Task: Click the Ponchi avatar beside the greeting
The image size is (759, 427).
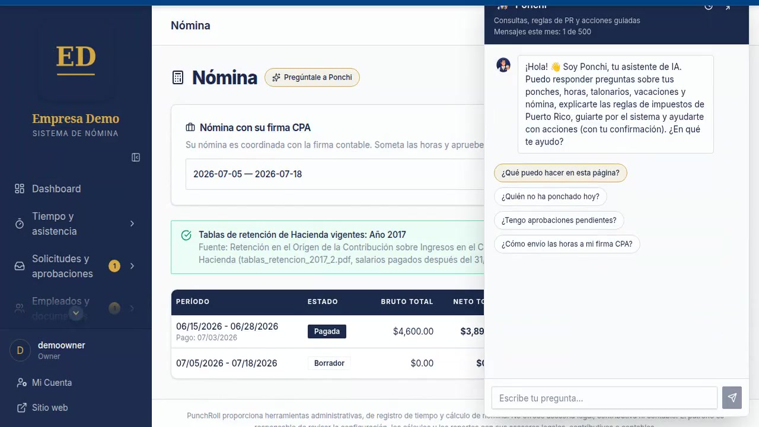Action: 503,65
